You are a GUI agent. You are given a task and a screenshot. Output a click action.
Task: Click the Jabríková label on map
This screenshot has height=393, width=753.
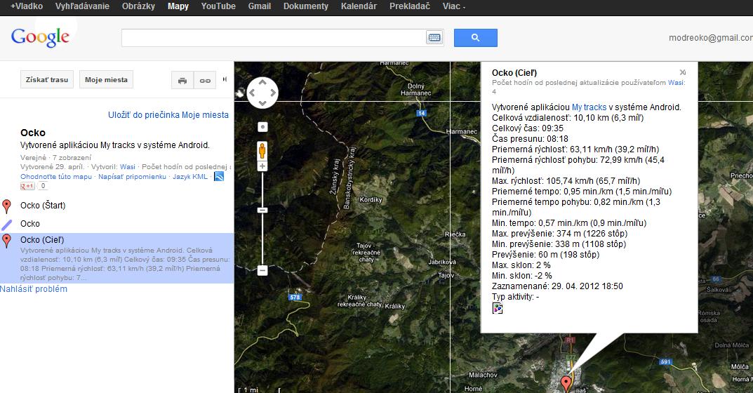pyautogui.click(x=442, y=262)
